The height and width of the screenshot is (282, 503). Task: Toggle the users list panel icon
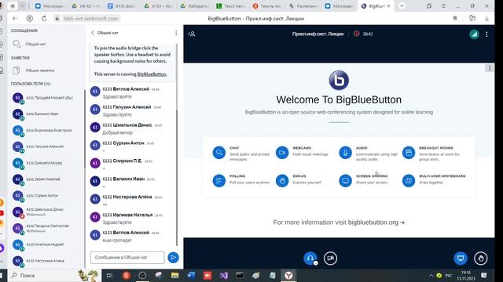(x=192, y=34)
